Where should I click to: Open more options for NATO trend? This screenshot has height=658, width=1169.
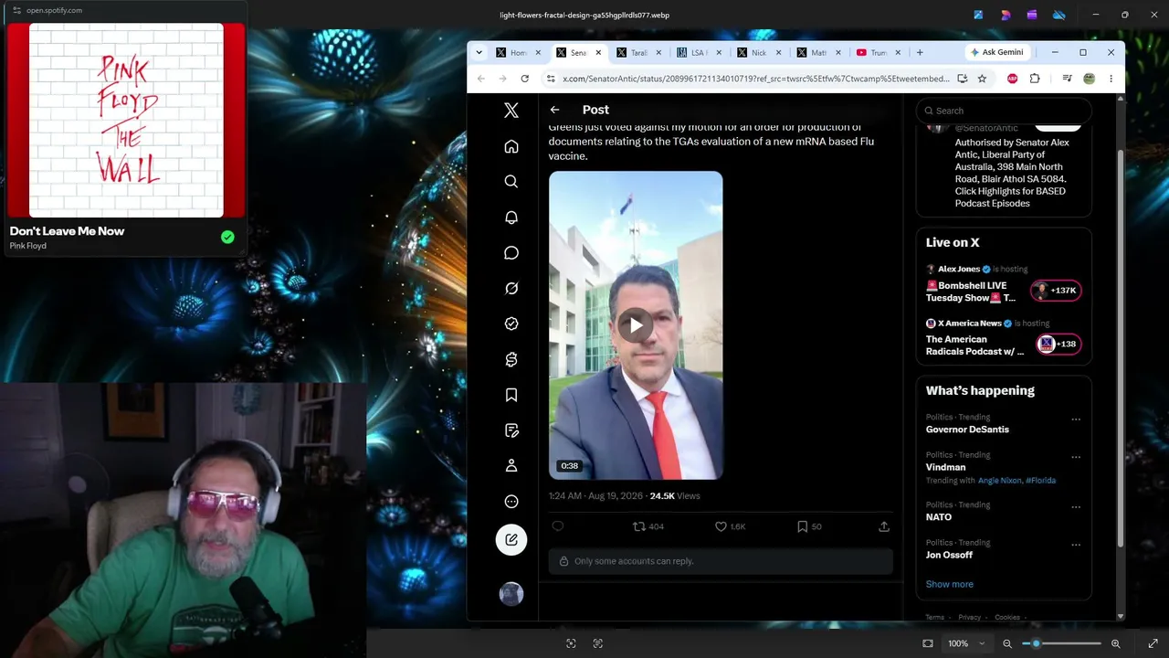click(x=1076, y=507)
